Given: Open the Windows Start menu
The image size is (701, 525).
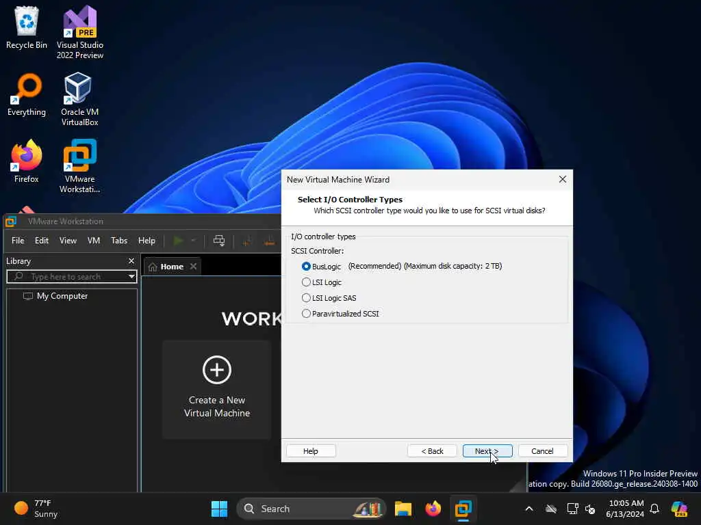Looking at the screenshot, I should tap(219, 509).
